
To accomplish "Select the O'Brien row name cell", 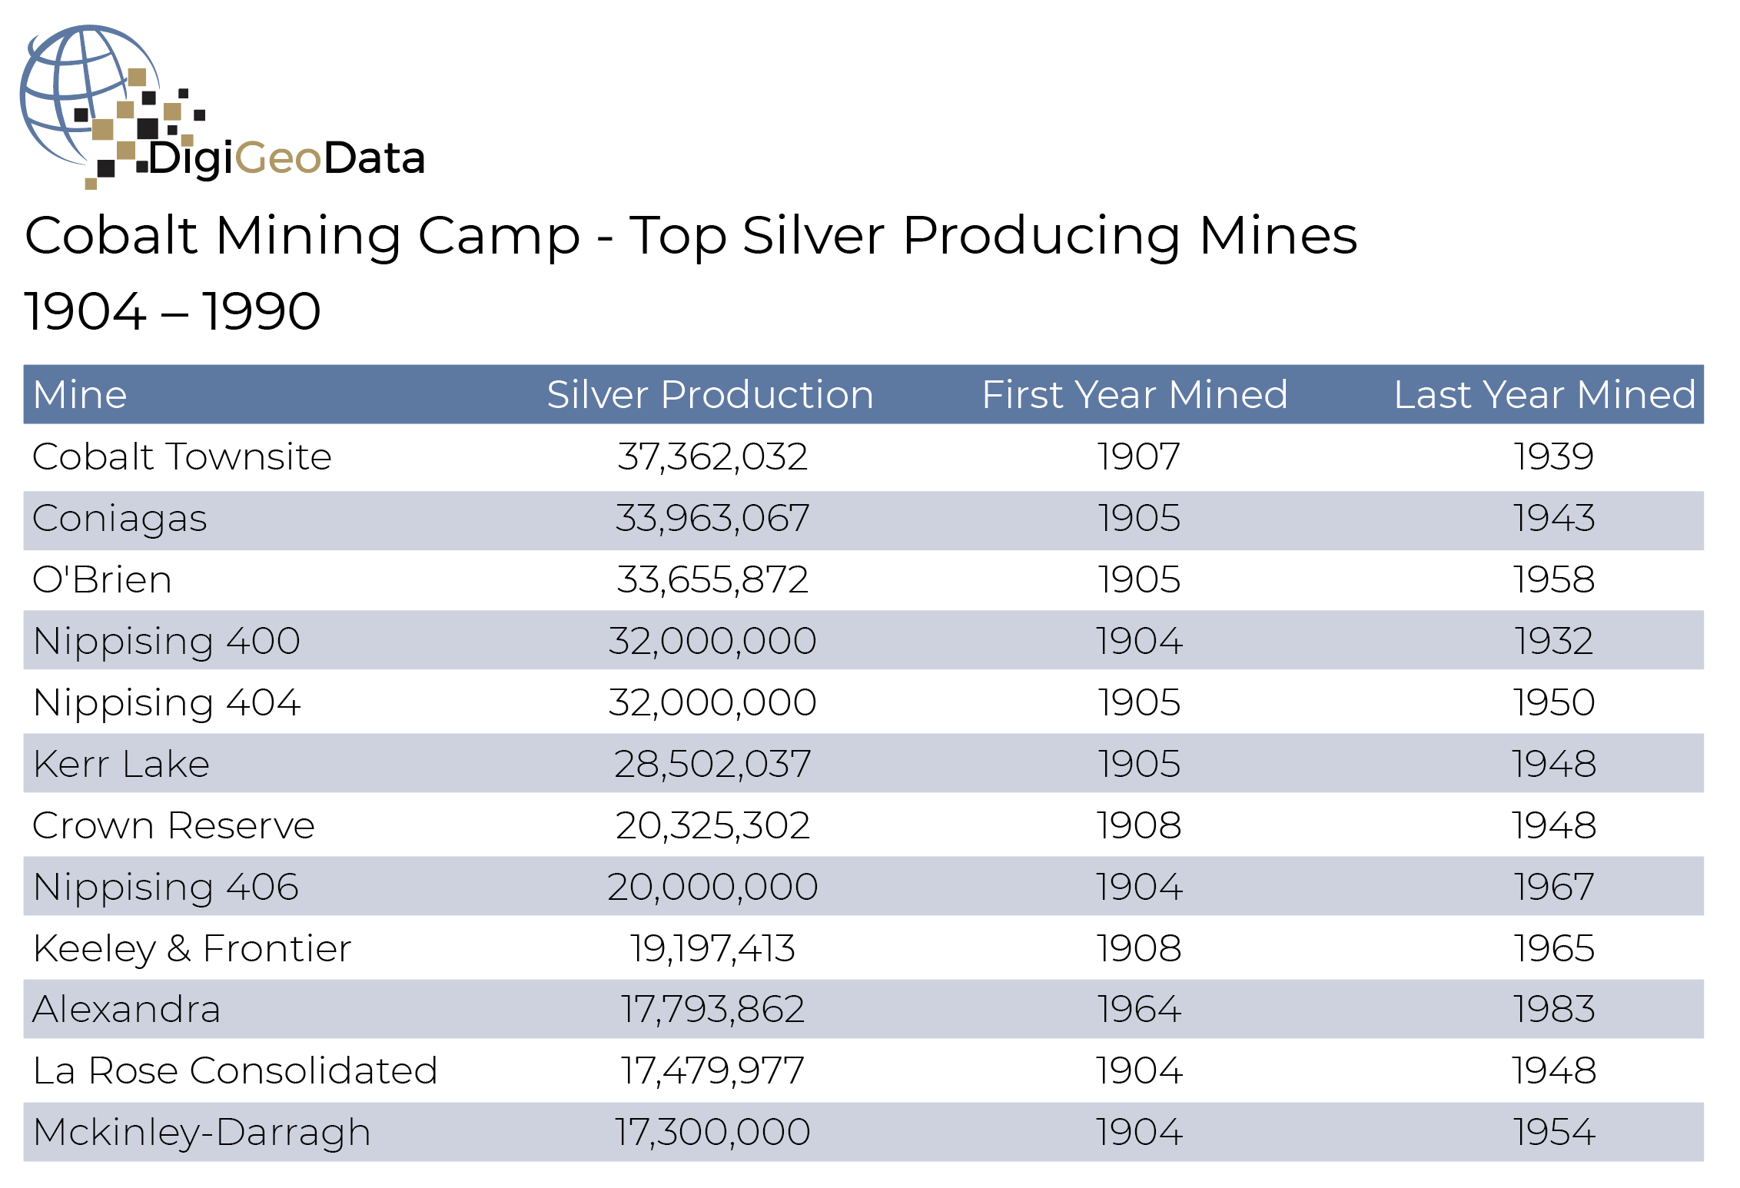I will tap(102, 580).
